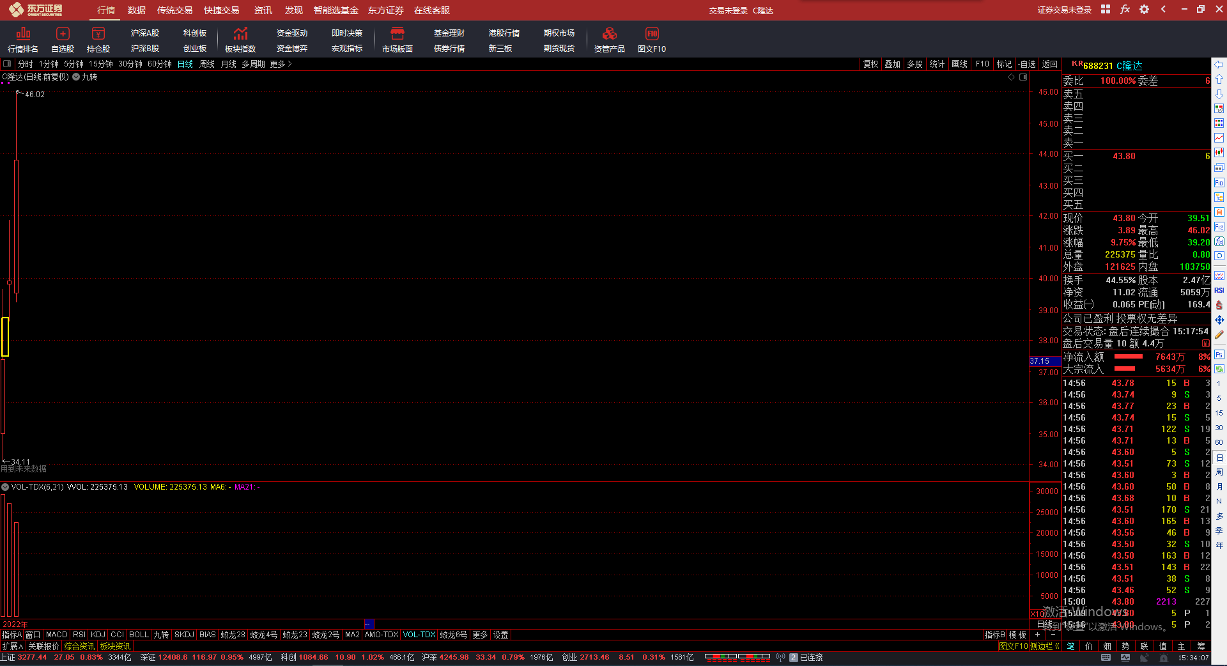Click the blue four-way move arrows sidebar icon

[x=1219, y=320]
